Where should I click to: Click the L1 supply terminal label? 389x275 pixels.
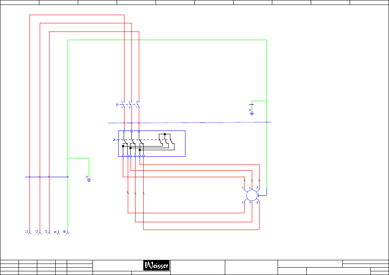click(x=27, y=232)
